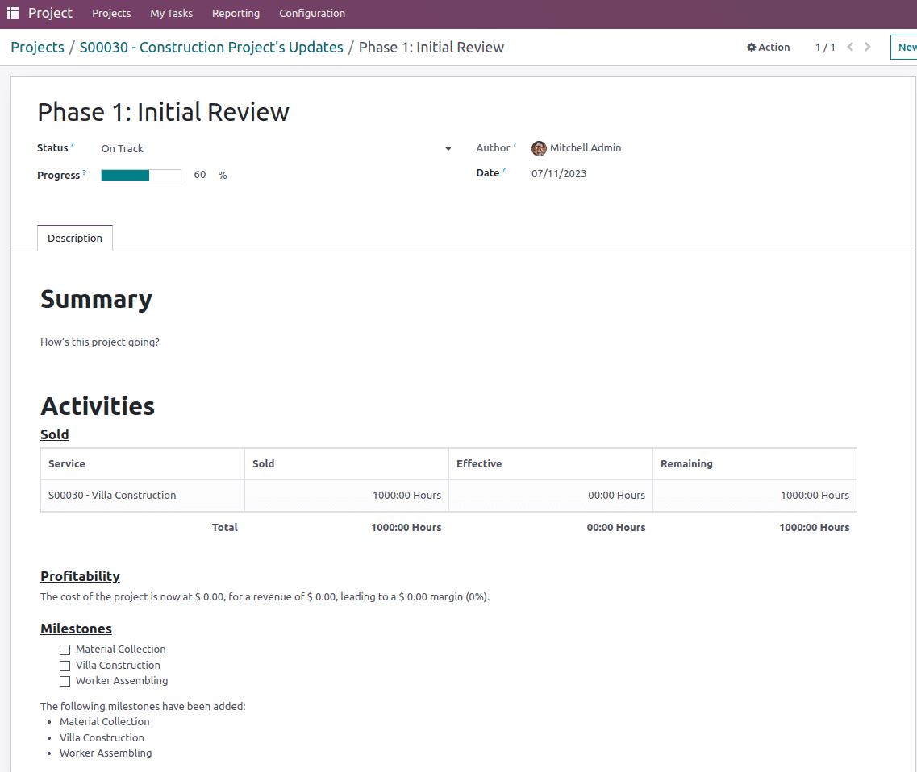
Task: Click the Project app title
Action: [50, 13]
